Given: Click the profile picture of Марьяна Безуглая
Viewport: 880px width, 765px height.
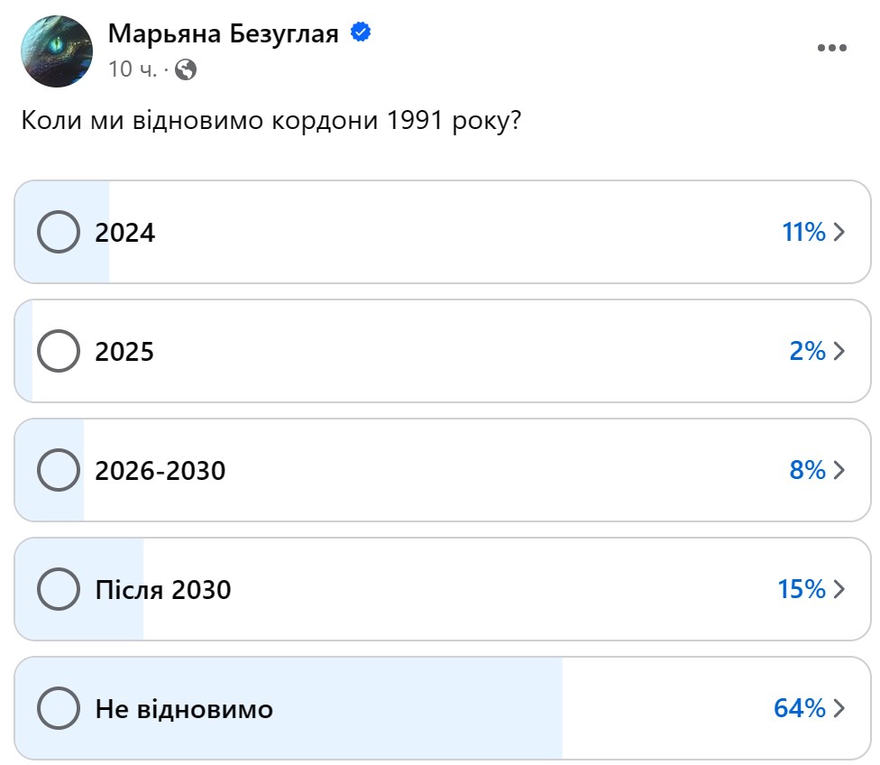Looking at the screenshot, I should (x=57, y=50).
